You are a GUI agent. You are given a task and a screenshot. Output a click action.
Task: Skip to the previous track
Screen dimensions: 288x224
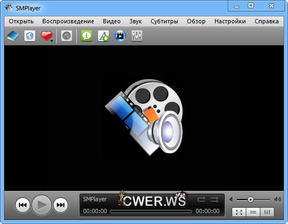(23, 205)
